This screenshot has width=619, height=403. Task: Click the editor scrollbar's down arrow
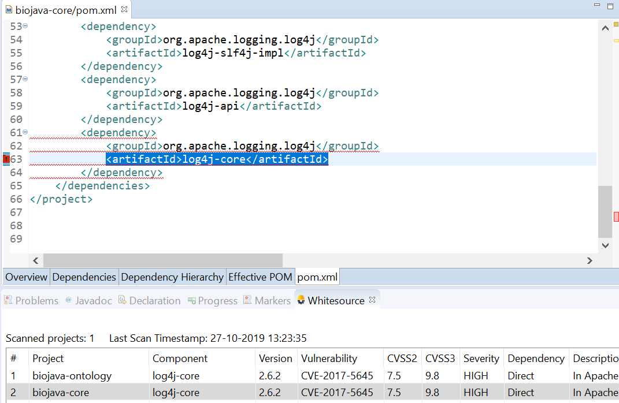pyautogui.click(x=605, y=245)
